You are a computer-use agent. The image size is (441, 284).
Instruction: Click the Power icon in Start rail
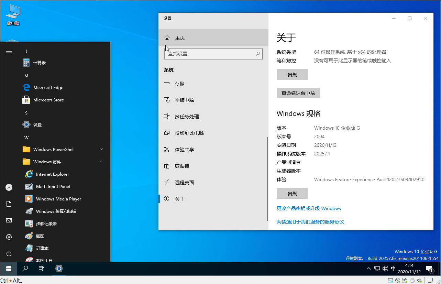click(x=9, y=253)
